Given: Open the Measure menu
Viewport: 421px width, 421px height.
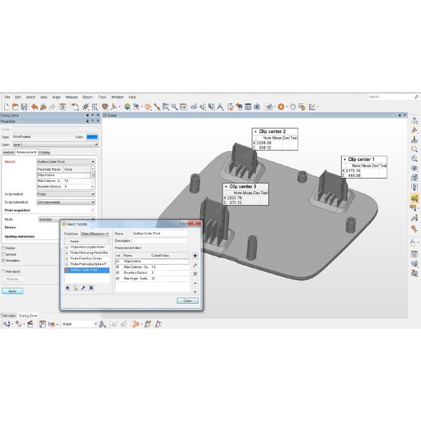Looking at the screenshot, I should point(72,97).
